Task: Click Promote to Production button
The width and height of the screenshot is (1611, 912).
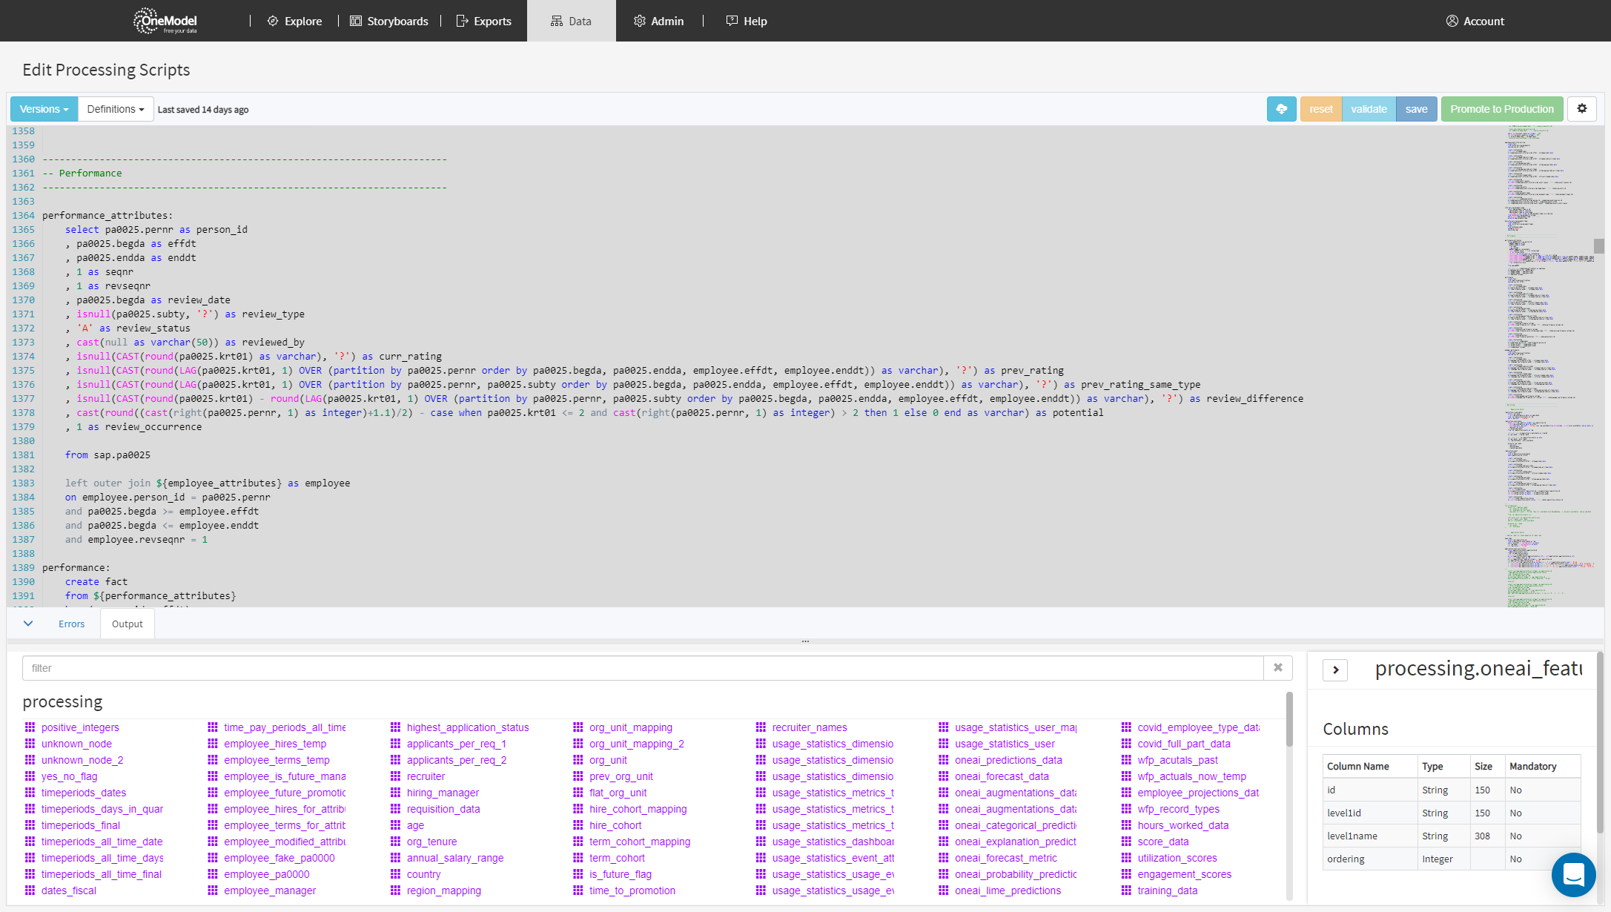Action: click(x=1503, y=108)
